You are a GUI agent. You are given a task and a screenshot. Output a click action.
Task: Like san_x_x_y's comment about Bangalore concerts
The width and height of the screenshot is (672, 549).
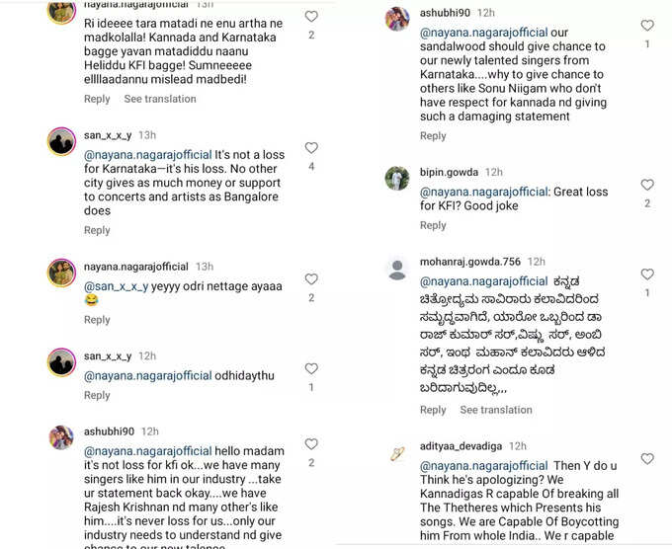(311, 148)
